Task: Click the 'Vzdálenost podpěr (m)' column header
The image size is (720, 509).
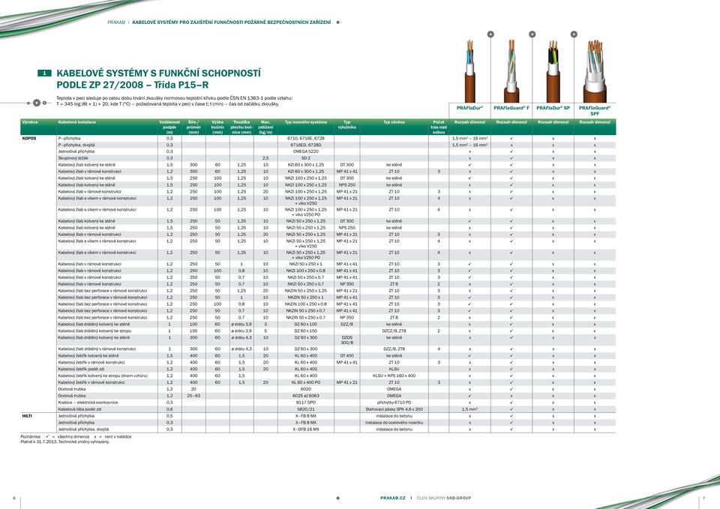Action: click(169, 127)
